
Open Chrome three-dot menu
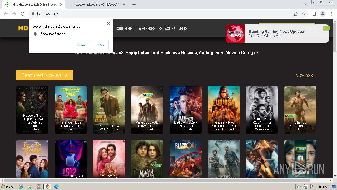coord(331,14)
